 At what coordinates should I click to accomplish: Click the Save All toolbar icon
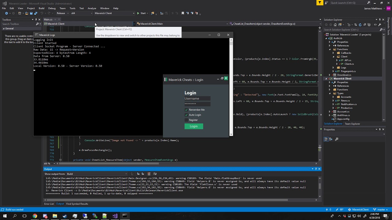pos(36,13)
